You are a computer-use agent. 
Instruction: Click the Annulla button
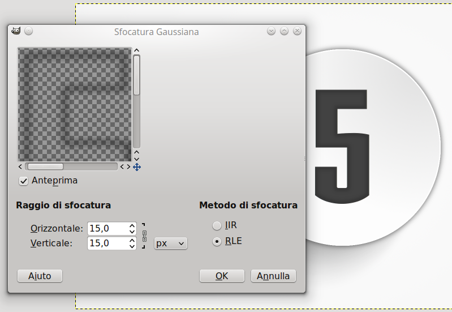tap(273, 276)
